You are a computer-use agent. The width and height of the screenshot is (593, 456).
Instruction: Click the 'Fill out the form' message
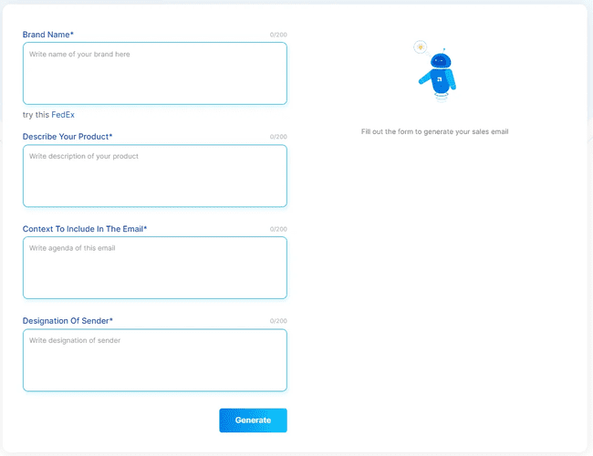click(434, 132)
